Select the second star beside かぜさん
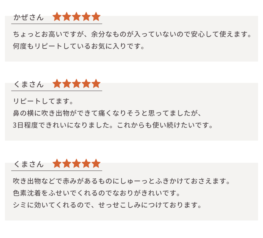263x238 pixels. [x=67, y=17]
